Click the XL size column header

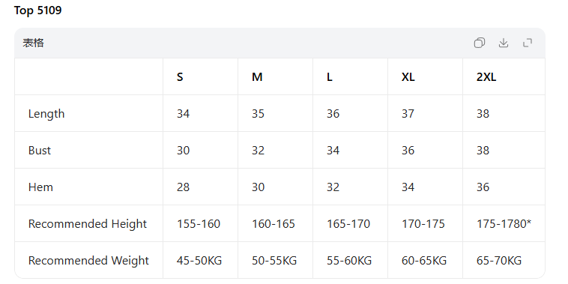[408, 77]
